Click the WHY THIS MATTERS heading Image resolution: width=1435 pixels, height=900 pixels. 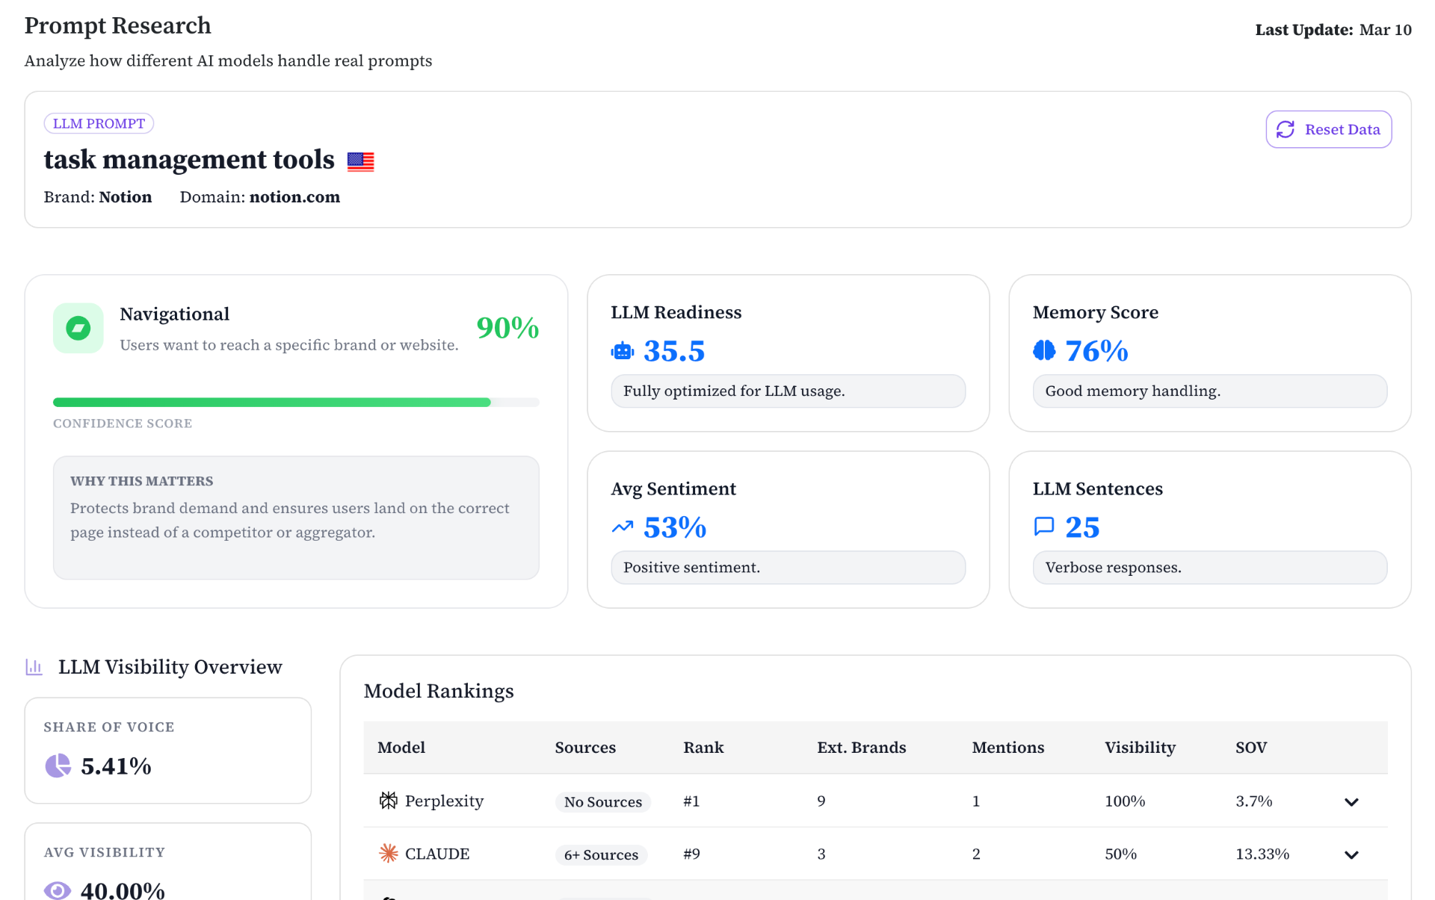pyautogui.click(x=142, y=481)
